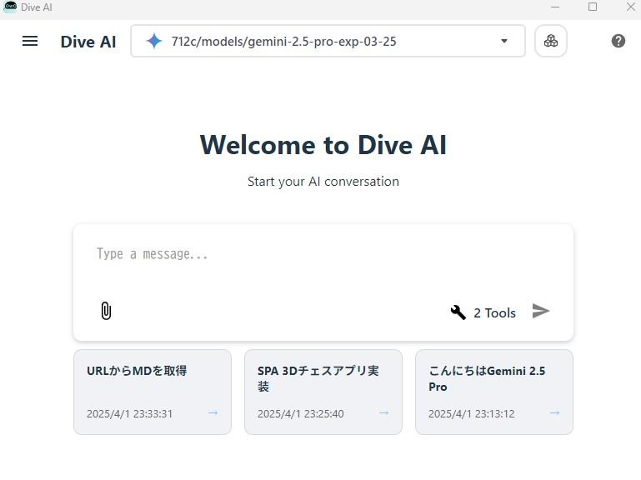Click arrow on the 23:33:31 chat card

coord(213,413)
